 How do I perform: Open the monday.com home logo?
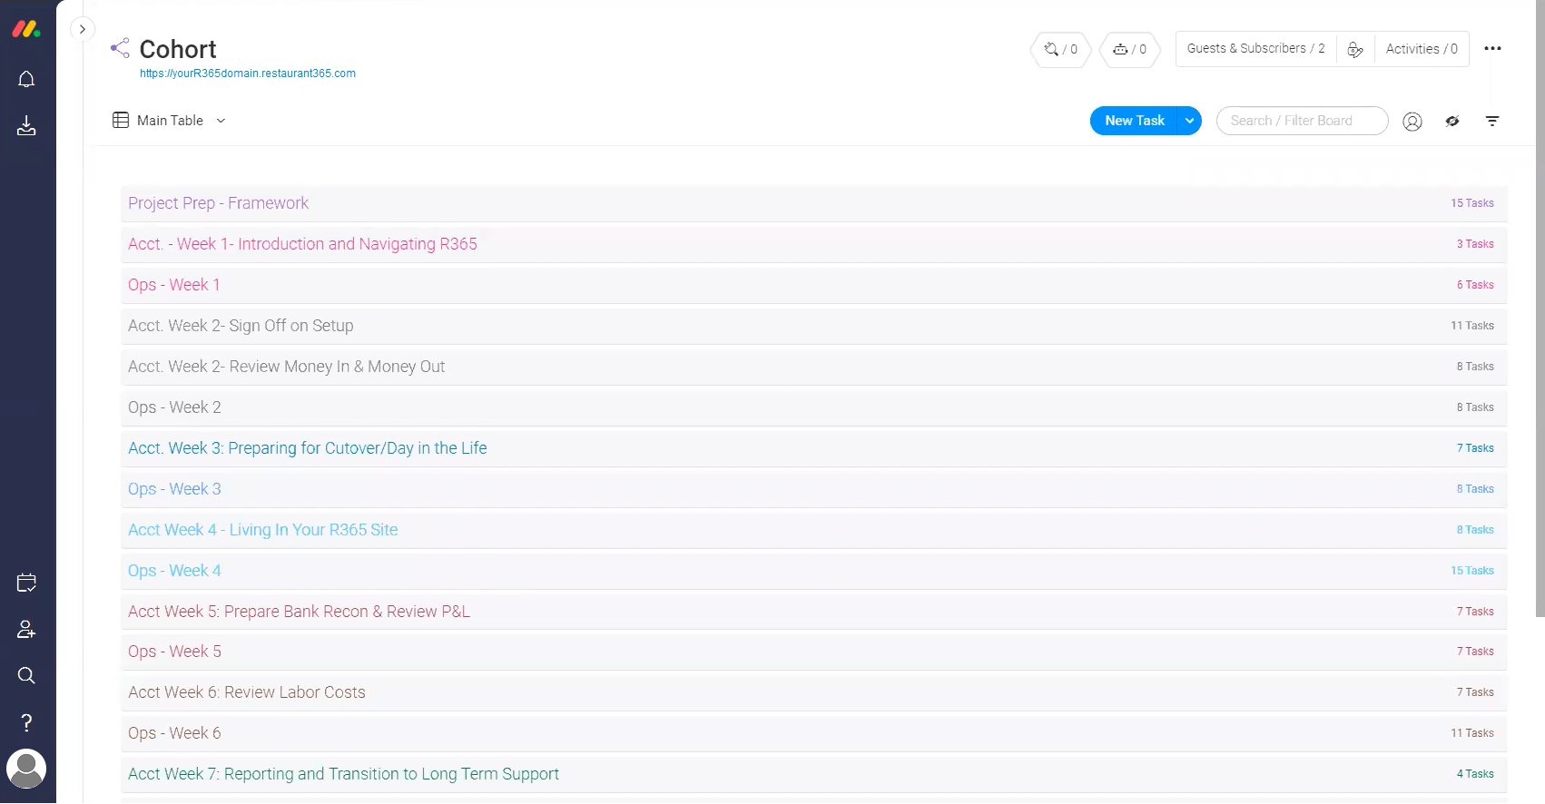26,29
